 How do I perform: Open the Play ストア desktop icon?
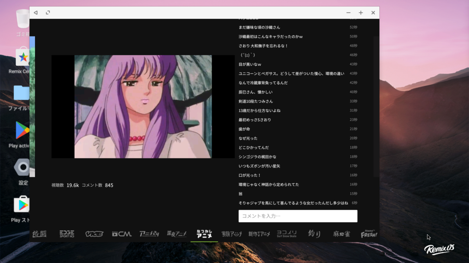pyautogui.click(x=20, y=209)
